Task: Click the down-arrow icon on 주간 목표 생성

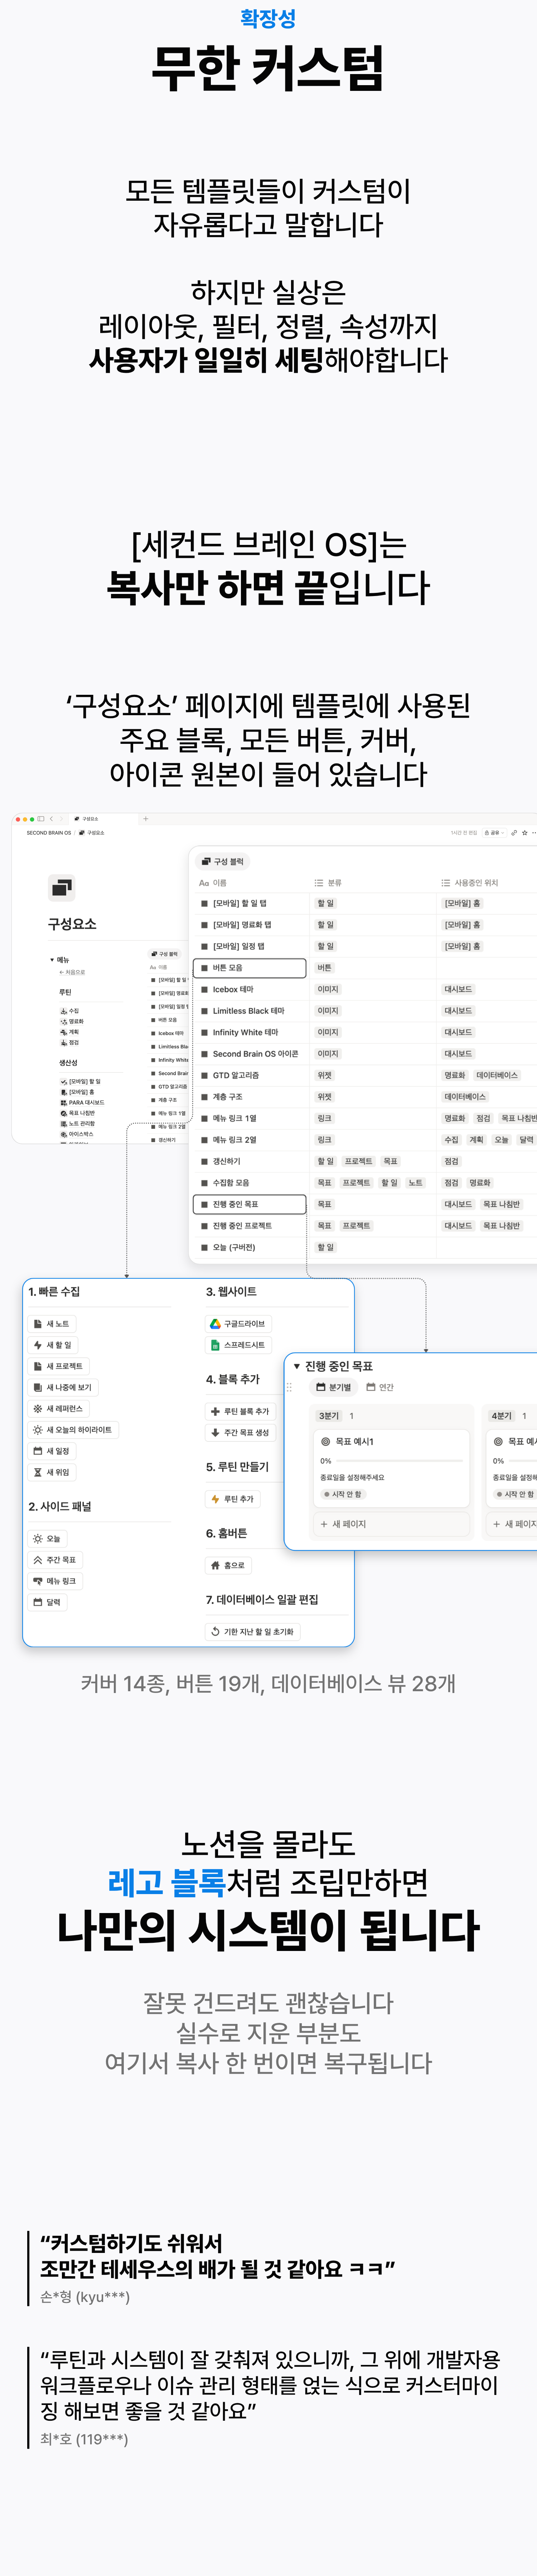Action: point(215,1433)
